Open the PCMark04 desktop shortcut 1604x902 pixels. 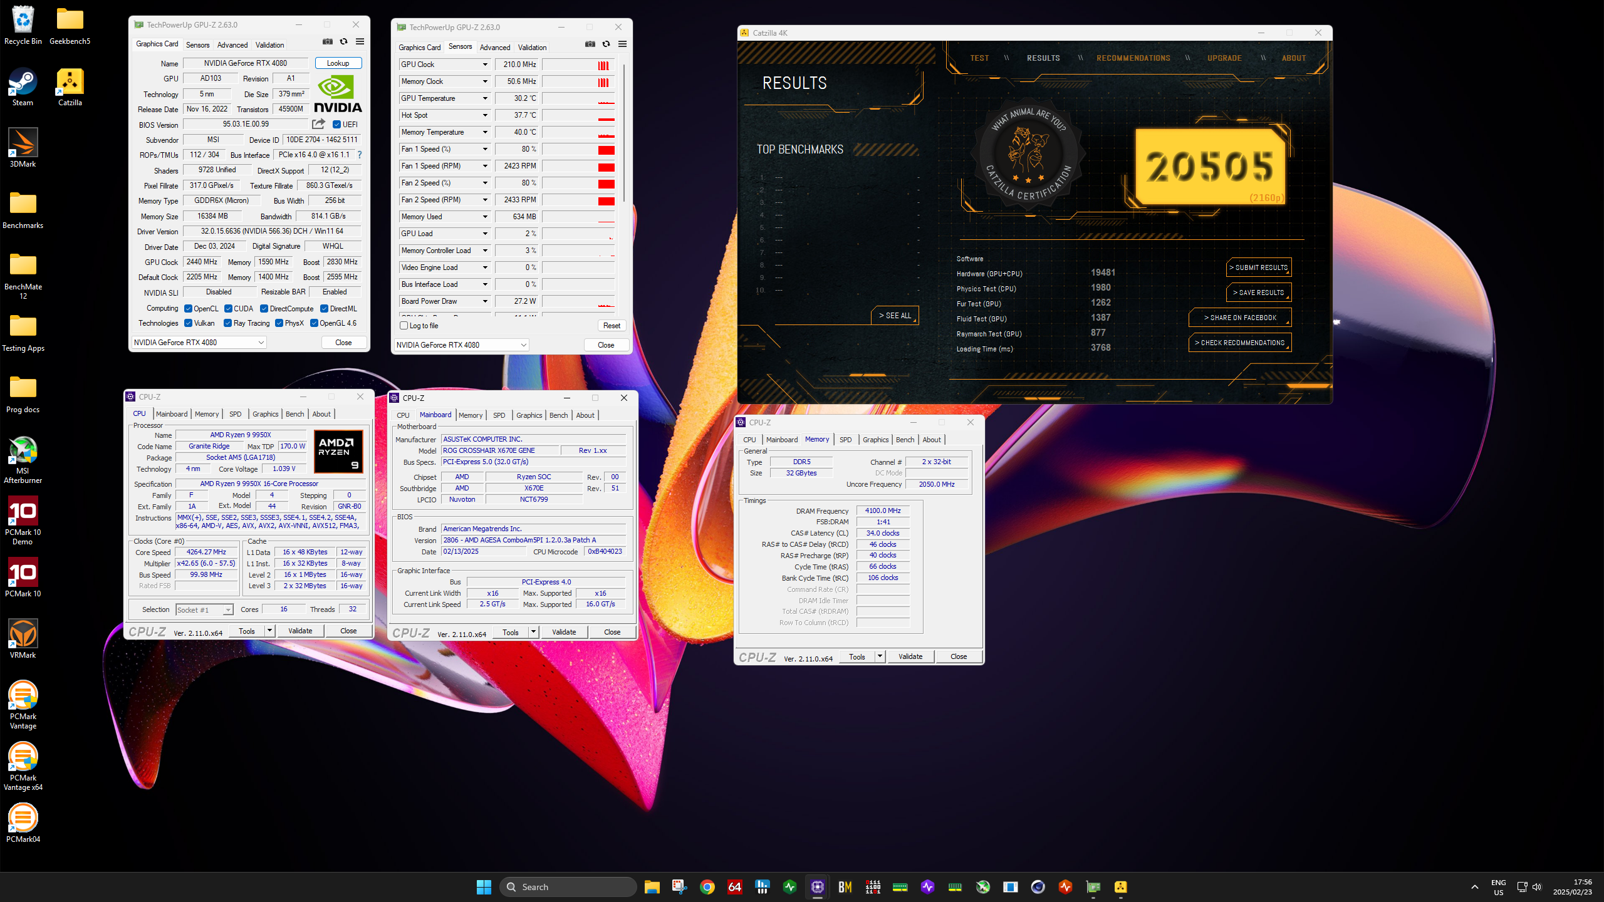pos(23,823)
